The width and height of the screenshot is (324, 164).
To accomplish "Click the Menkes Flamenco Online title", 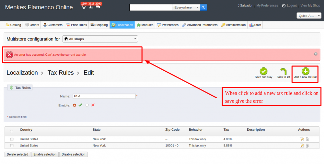I will point(39,7).
